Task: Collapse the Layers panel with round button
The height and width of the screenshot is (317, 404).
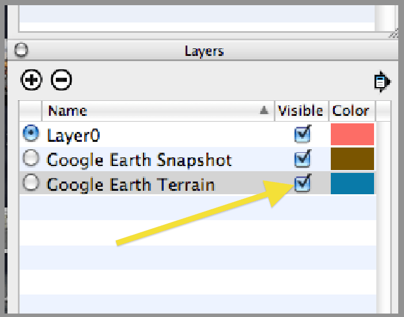Action: [x=21, y=51]
